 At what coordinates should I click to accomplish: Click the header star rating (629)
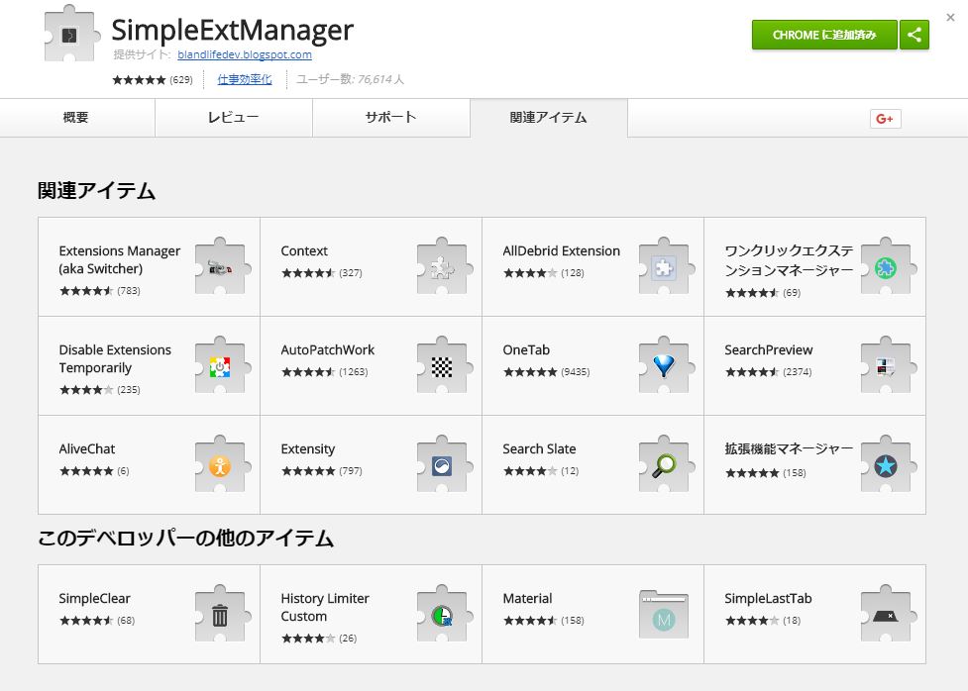153,79
